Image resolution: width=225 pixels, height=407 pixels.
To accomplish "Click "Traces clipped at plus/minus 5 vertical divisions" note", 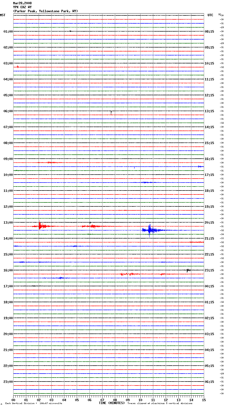I will [160, 404].
